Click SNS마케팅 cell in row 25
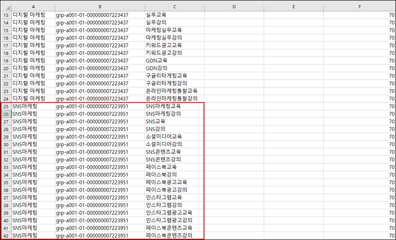The width and height of the screenshot is (396, 240). (33, 106)
